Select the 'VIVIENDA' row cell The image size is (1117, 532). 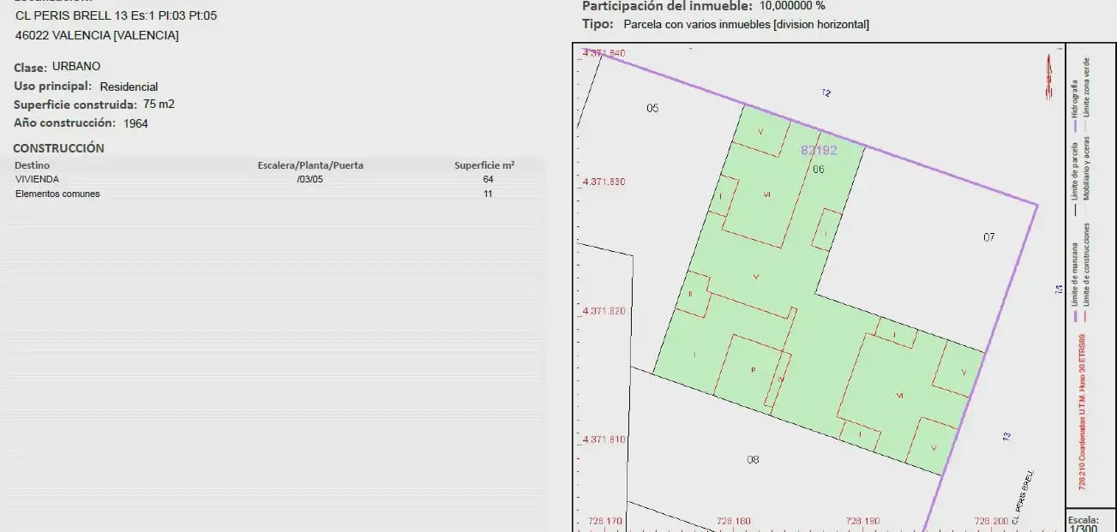[37, 179]
